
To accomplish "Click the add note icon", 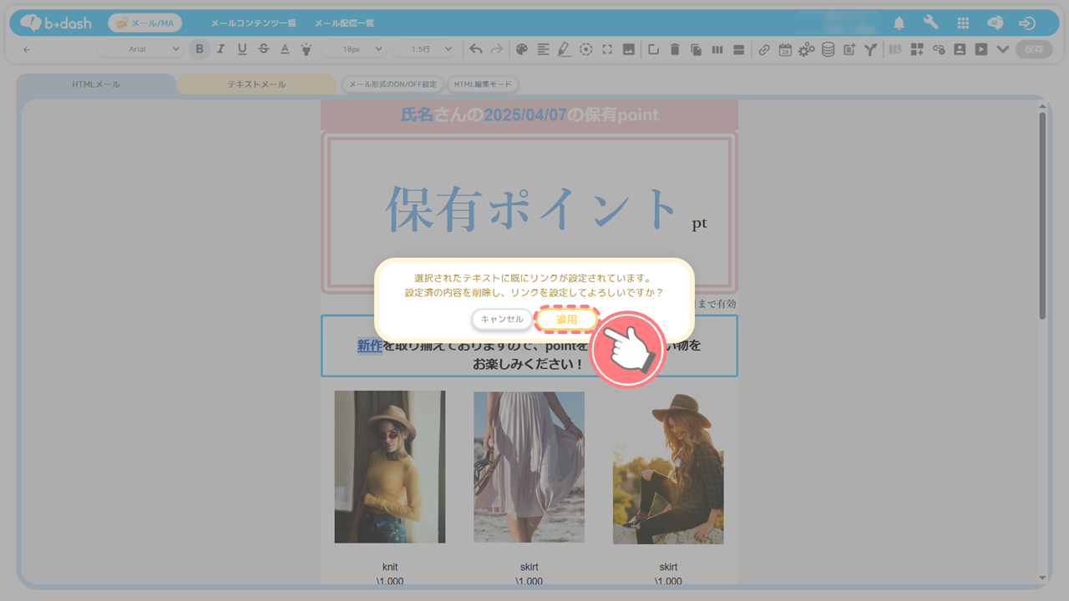I will pos(849,49).
